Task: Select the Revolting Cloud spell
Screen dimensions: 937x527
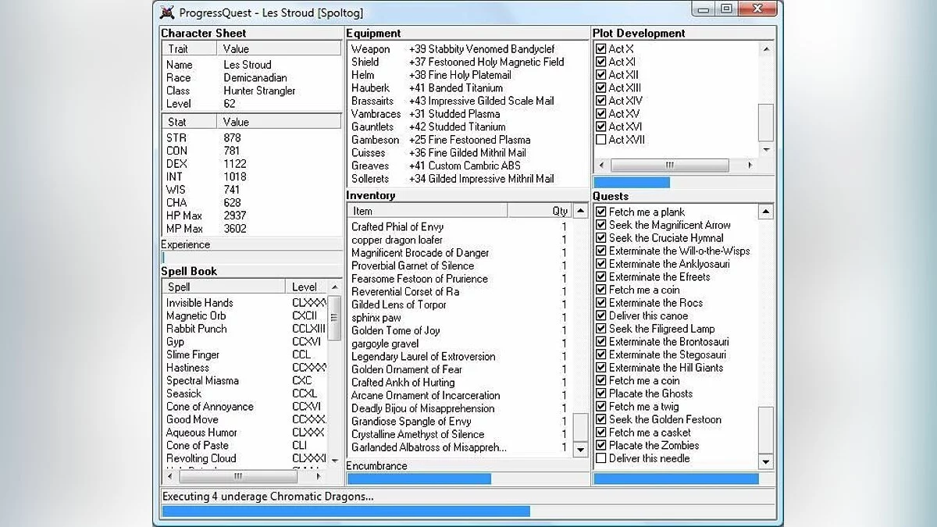Action: (x=201, y=458)
